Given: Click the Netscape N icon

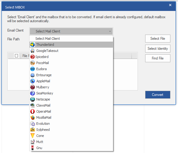Looking at the screenshot, I should (33, 99).
